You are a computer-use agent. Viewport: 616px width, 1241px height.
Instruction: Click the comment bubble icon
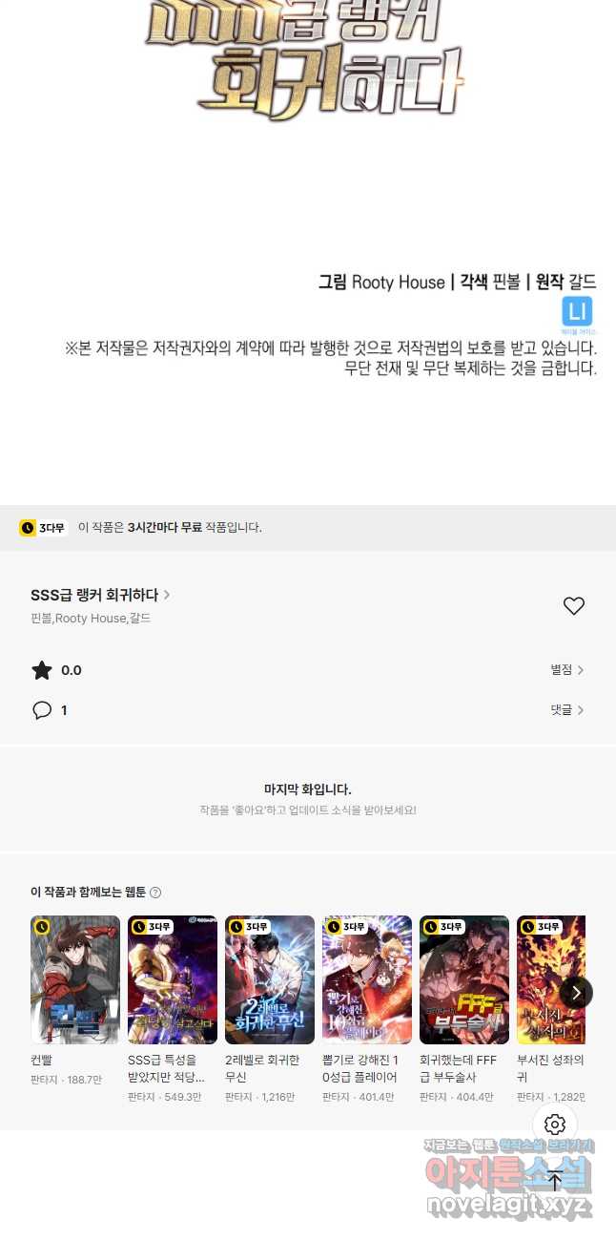42,710
